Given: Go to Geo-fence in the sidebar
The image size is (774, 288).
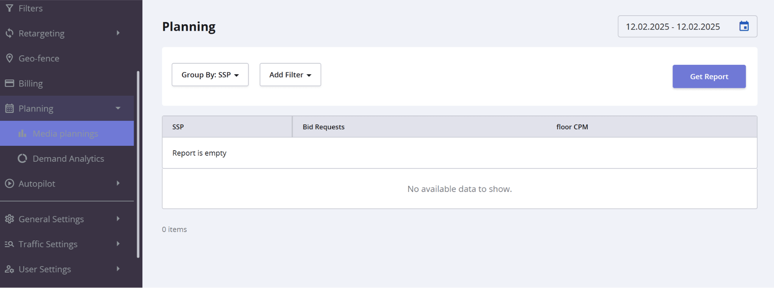Looking at the screenshot, I should 67,58.
